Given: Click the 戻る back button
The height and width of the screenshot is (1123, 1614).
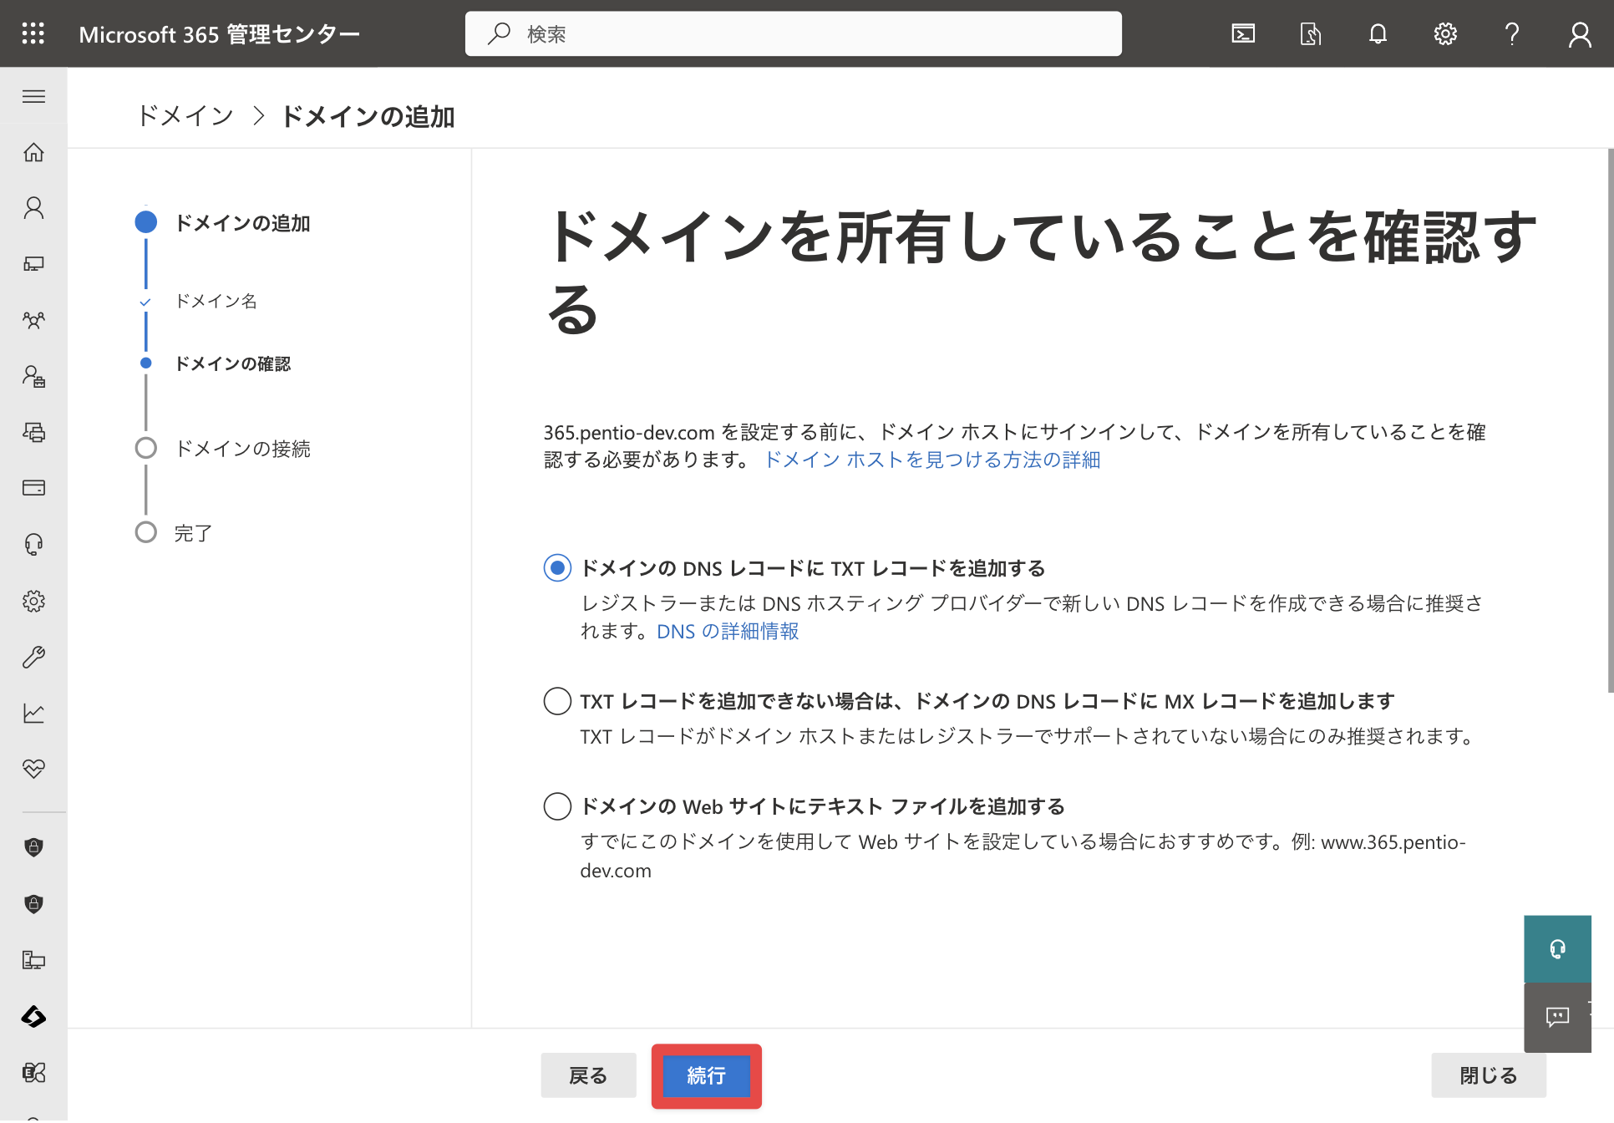Looking at the screenshot, I should [588, 1076].
